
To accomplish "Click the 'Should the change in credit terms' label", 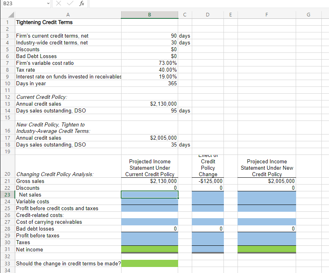I will (x=68, y=263).
